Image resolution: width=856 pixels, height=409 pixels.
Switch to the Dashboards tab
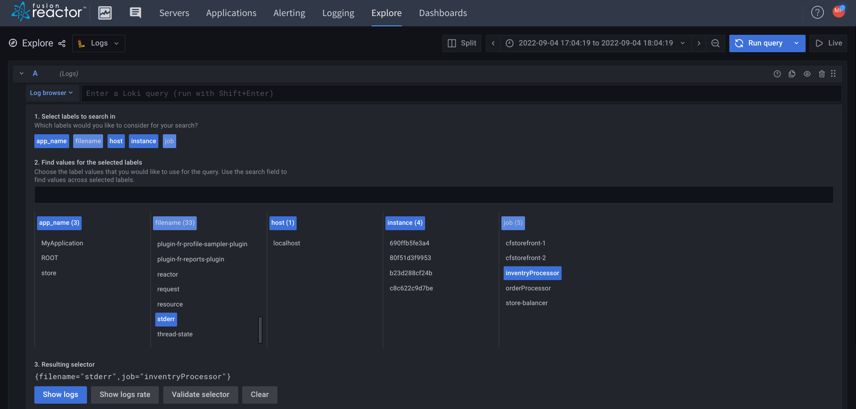442,13
